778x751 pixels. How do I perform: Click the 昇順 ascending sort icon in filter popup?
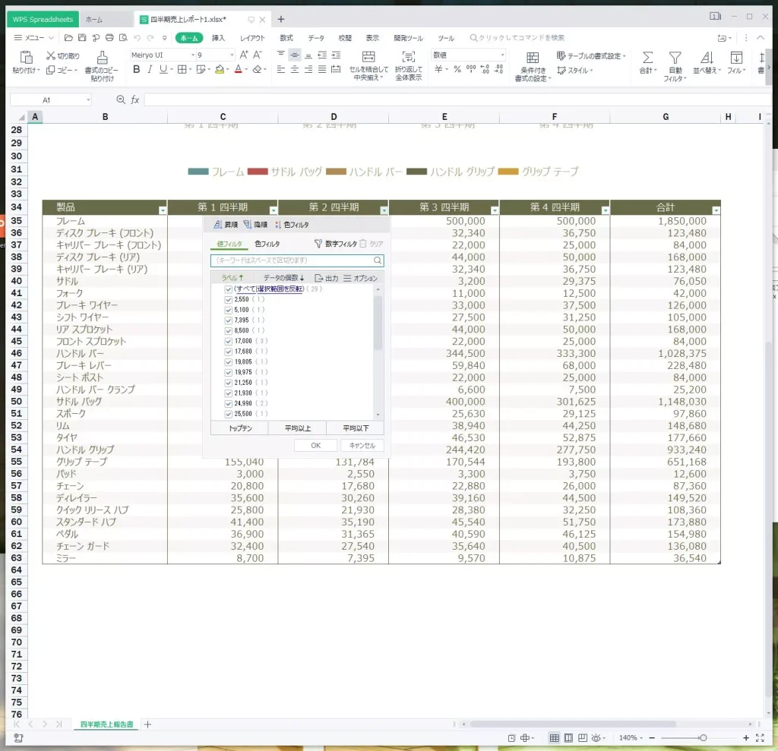tap(218, 225)
